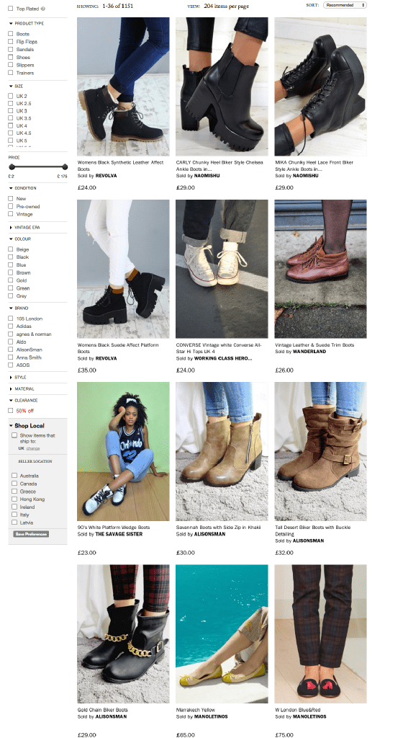403x738 pixels.
Task: Select the Black colour checkbox
Action: [x=10, y=257]
